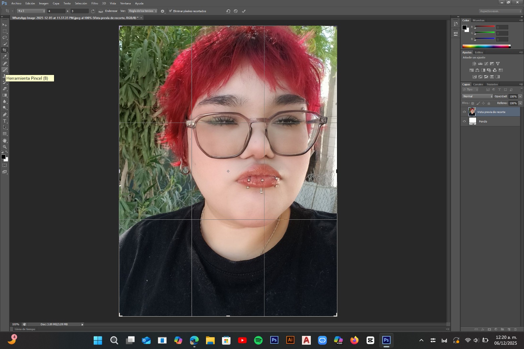Select the Hand tool

tap(5, 140)
